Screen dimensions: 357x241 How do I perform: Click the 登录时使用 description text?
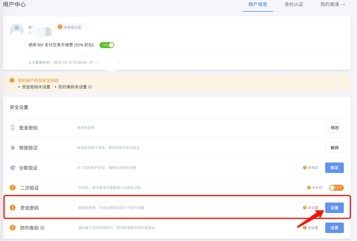point(86,128)
